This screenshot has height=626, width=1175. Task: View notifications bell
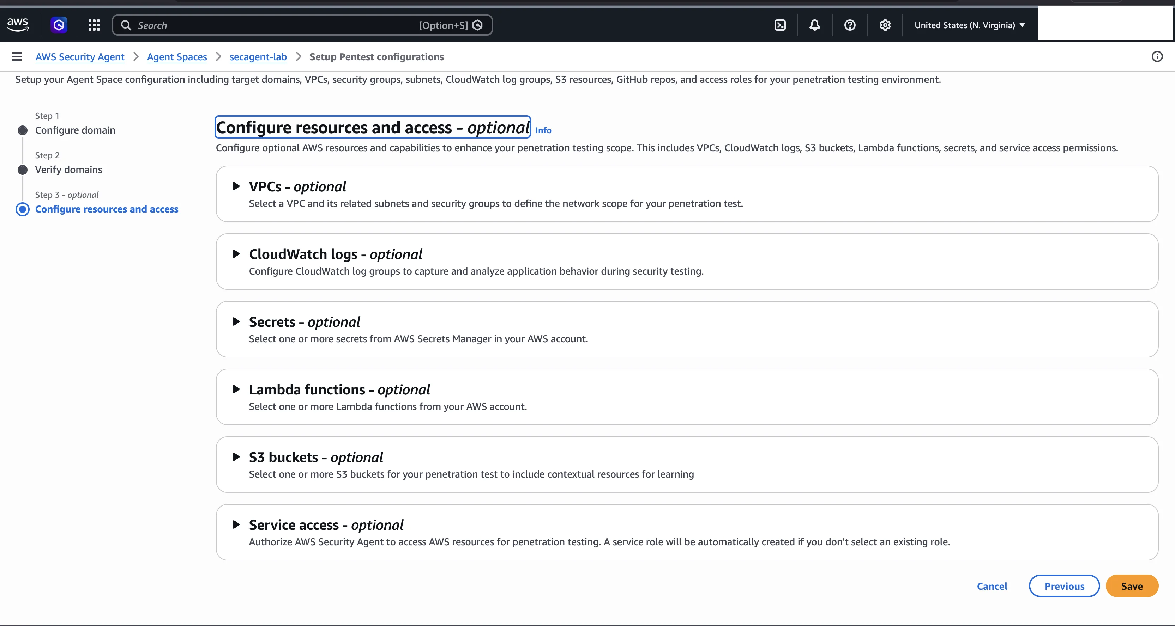coord(815,25)
